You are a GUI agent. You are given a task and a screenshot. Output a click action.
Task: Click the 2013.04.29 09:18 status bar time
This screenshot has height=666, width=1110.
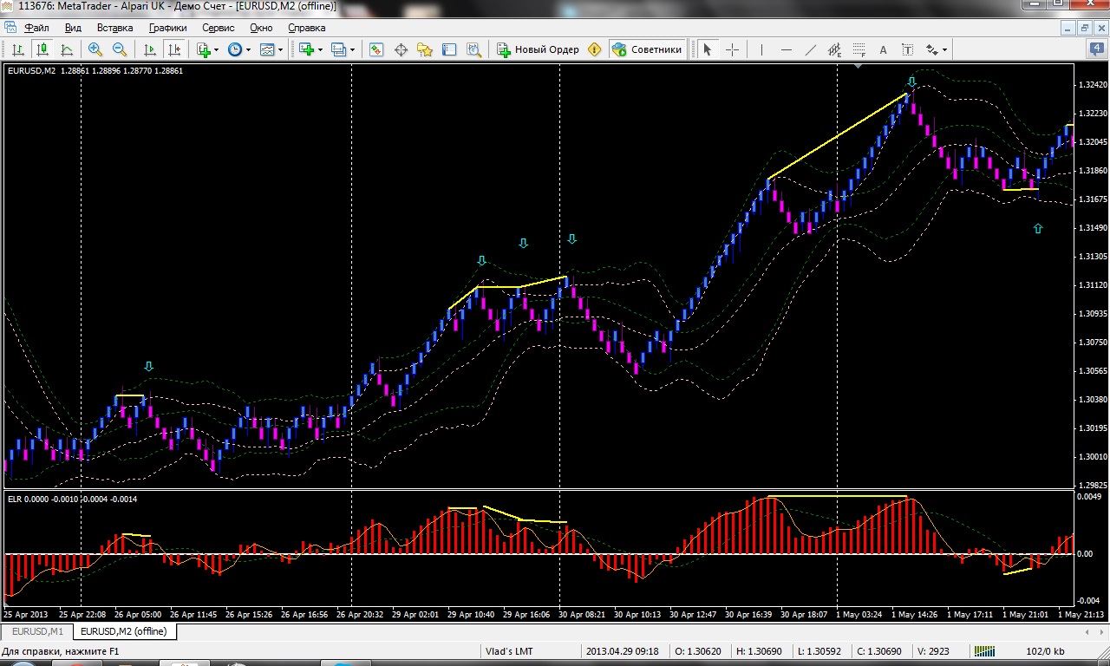point(622,651)
